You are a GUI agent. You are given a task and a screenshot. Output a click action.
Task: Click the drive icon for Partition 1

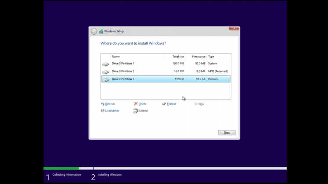106,64
